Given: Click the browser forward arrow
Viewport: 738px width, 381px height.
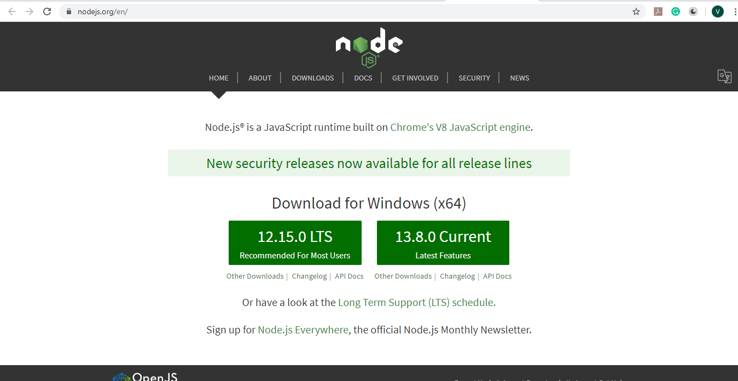Looking at the screenshot, I should pyautogui.click(x=30, y=11).
